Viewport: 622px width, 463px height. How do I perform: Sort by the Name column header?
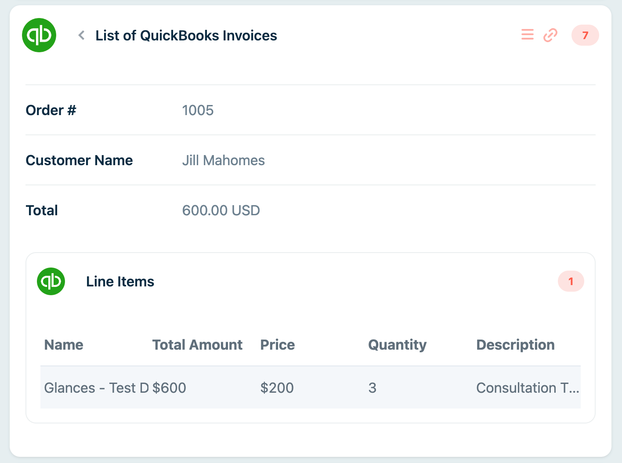pyautogui.click(x=63, y=345)
